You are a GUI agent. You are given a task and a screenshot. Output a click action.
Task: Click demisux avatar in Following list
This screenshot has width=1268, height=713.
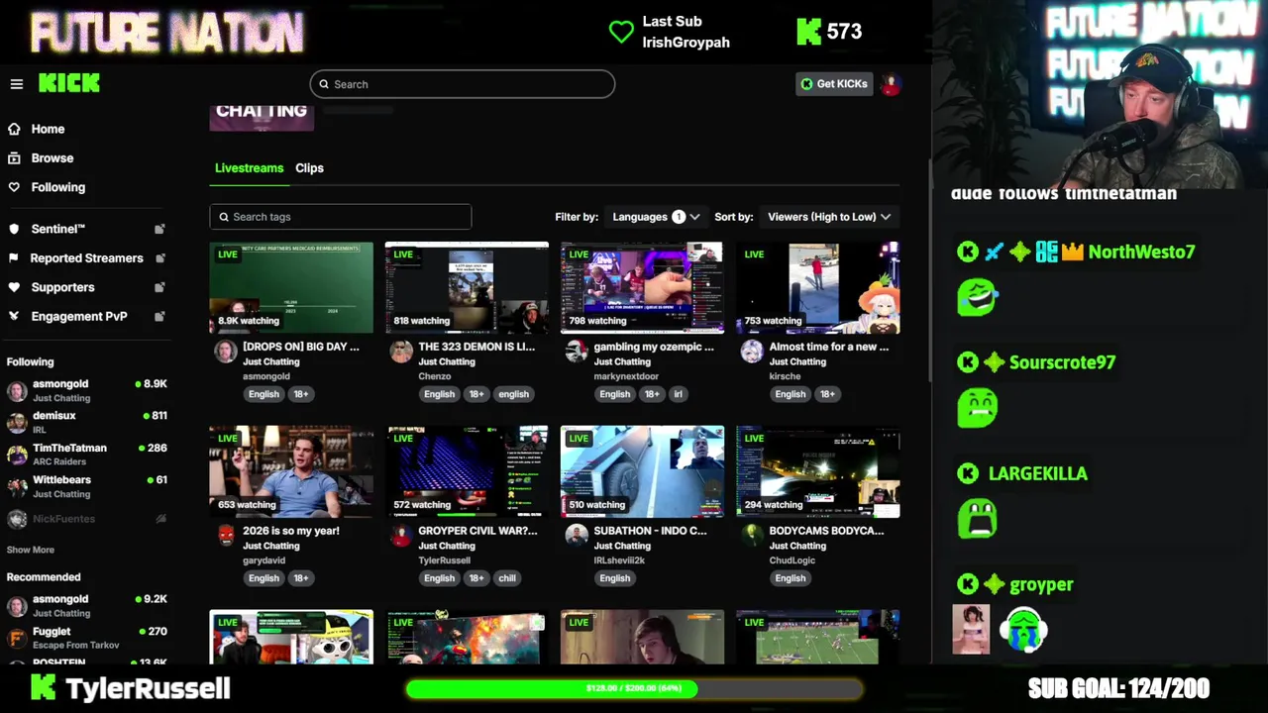pyautogui.click(x=17, y=423)
